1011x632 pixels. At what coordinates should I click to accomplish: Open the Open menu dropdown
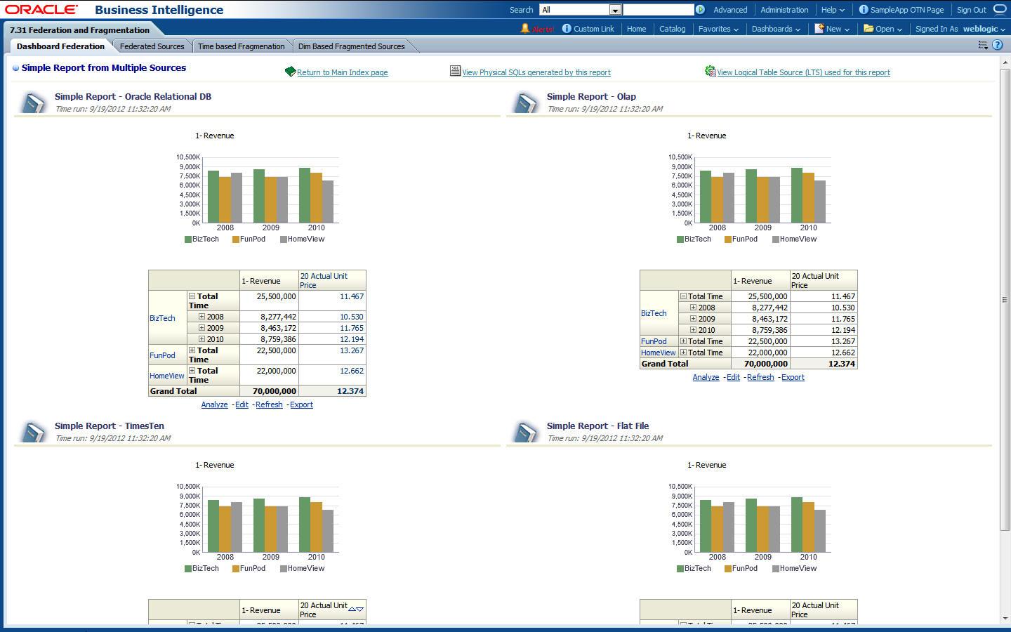[x=883, y=29]
